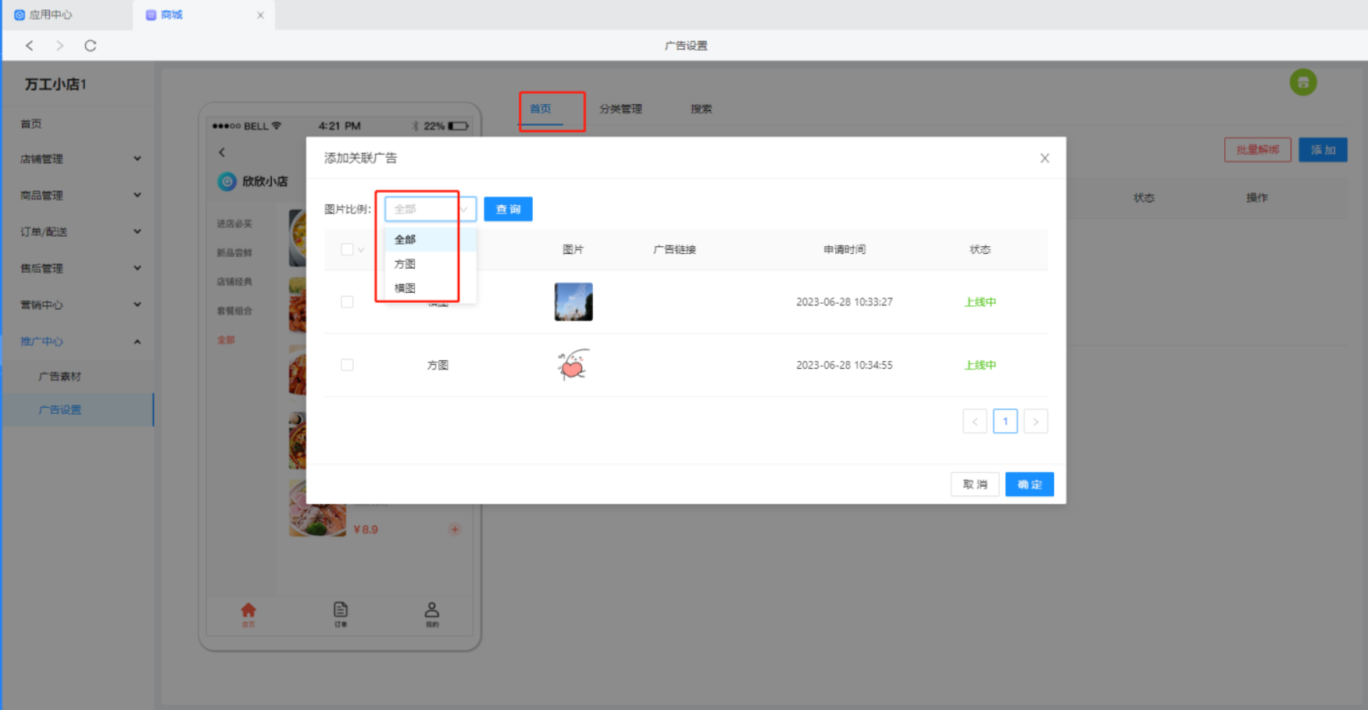This screenshot has width=1368, height=710.
Task: Click the blue 查询 button
Action: 508,209
